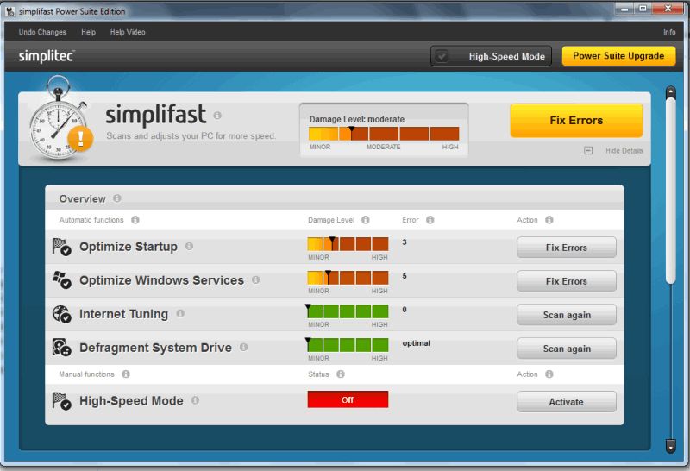690x471 pixels.
Task: Click the Internet Tuning label
Action: pyautogui.click(x=123, y=314)
